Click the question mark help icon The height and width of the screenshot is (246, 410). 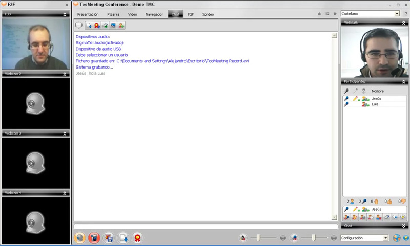[406, 14]
